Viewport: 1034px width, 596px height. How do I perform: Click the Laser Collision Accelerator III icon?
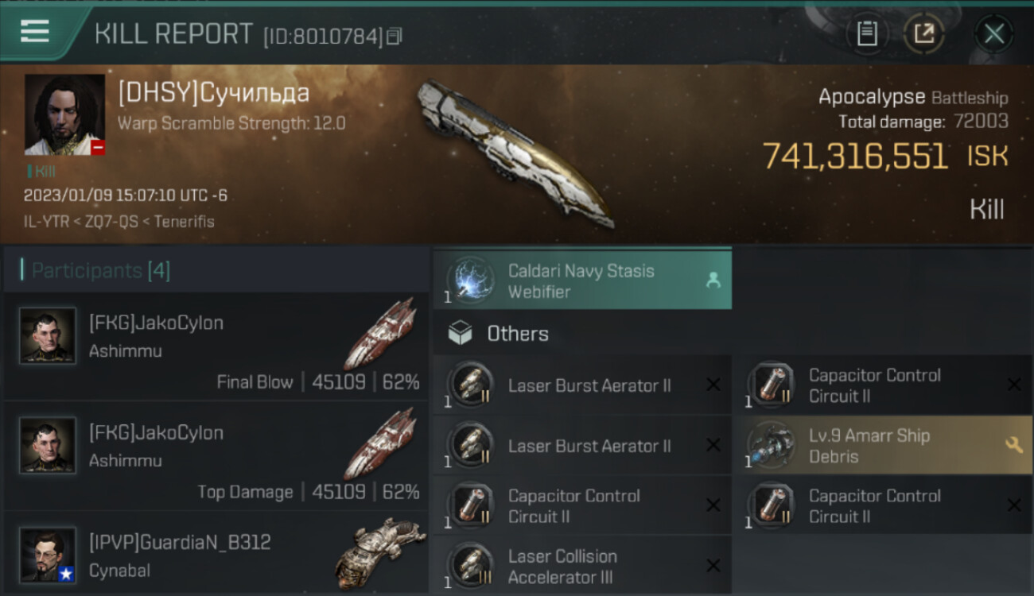pos(470,566)
